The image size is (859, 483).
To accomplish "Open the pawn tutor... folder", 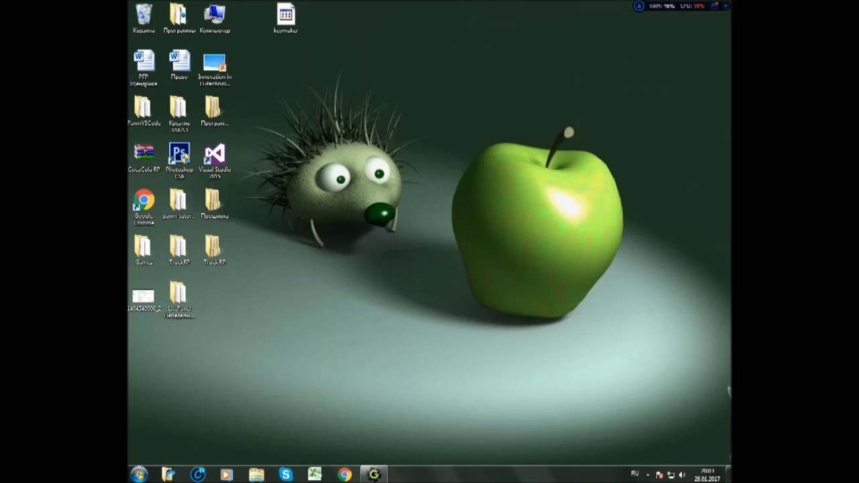I will (x=179, y=205).
